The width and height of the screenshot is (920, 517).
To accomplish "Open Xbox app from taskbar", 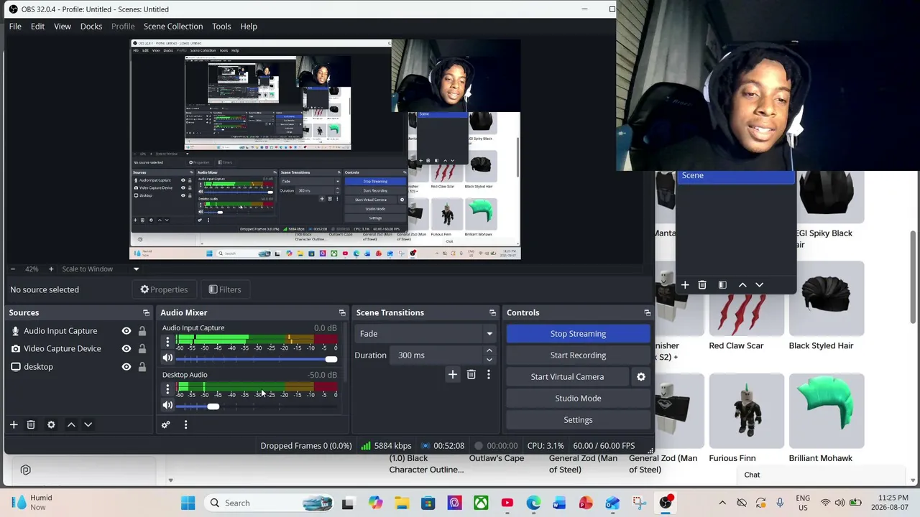I will (x=481, y=503).
